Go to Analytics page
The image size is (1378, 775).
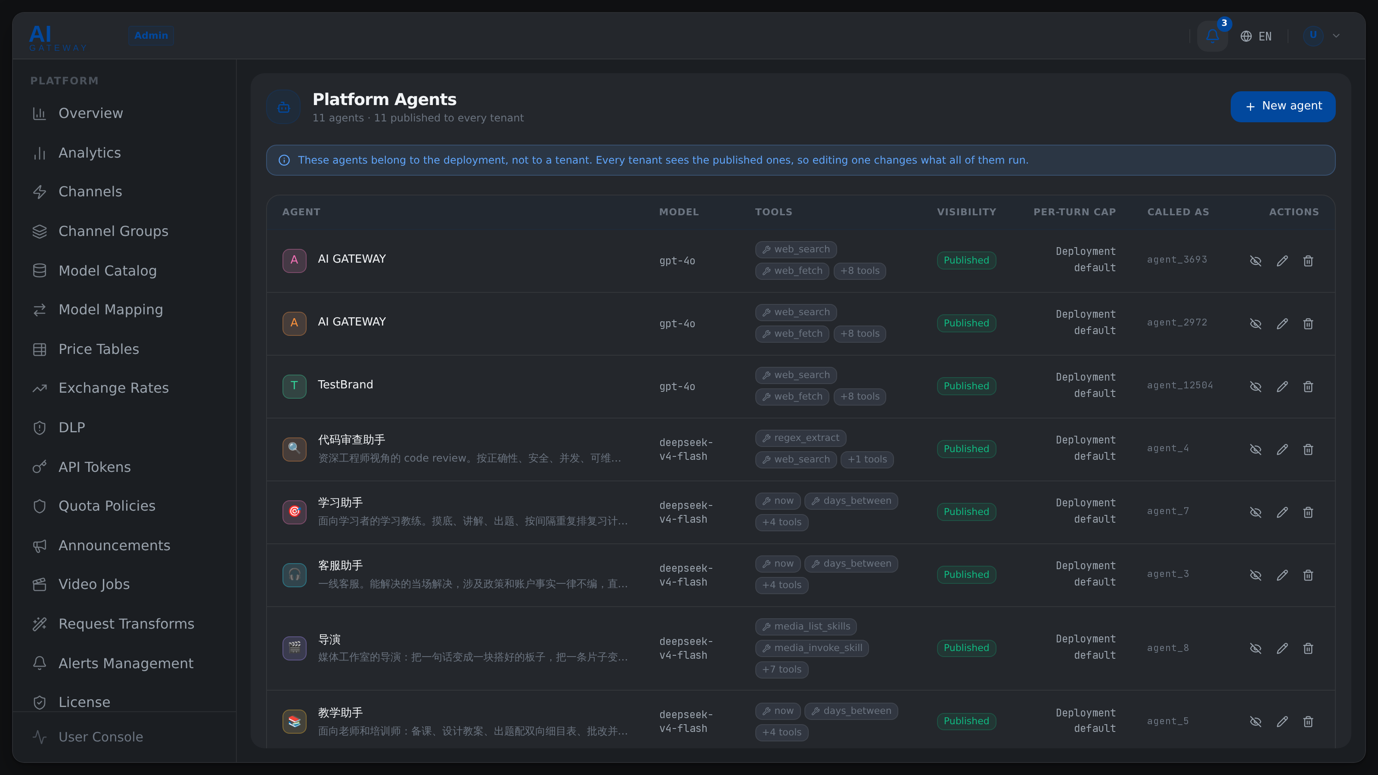click(x=124, y=153)
